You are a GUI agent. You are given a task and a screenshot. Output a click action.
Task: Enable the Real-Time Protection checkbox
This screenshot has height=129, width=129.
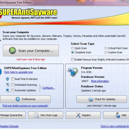pos(13,79)
